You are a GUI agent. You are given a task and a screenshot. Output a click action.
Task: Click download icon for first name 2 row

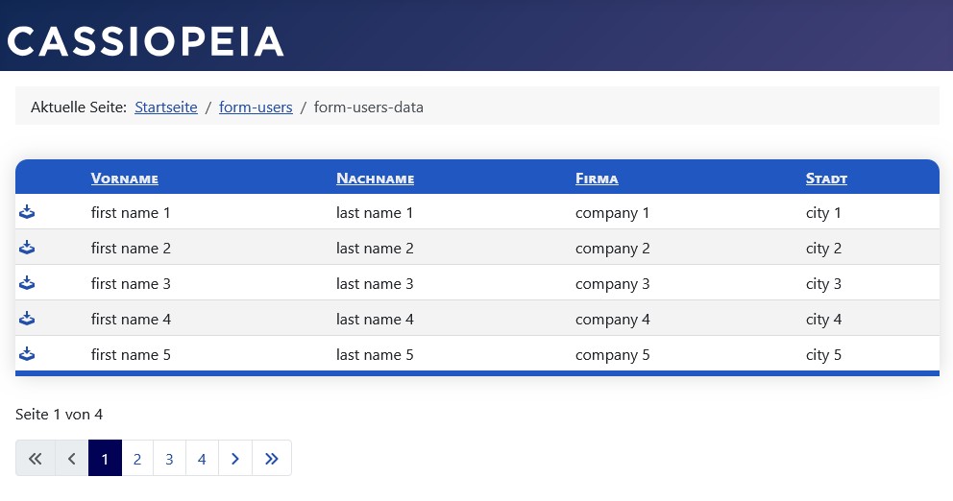pyautogui.click(x=27, y=248)
